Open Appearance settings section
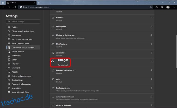 [23, 35]
